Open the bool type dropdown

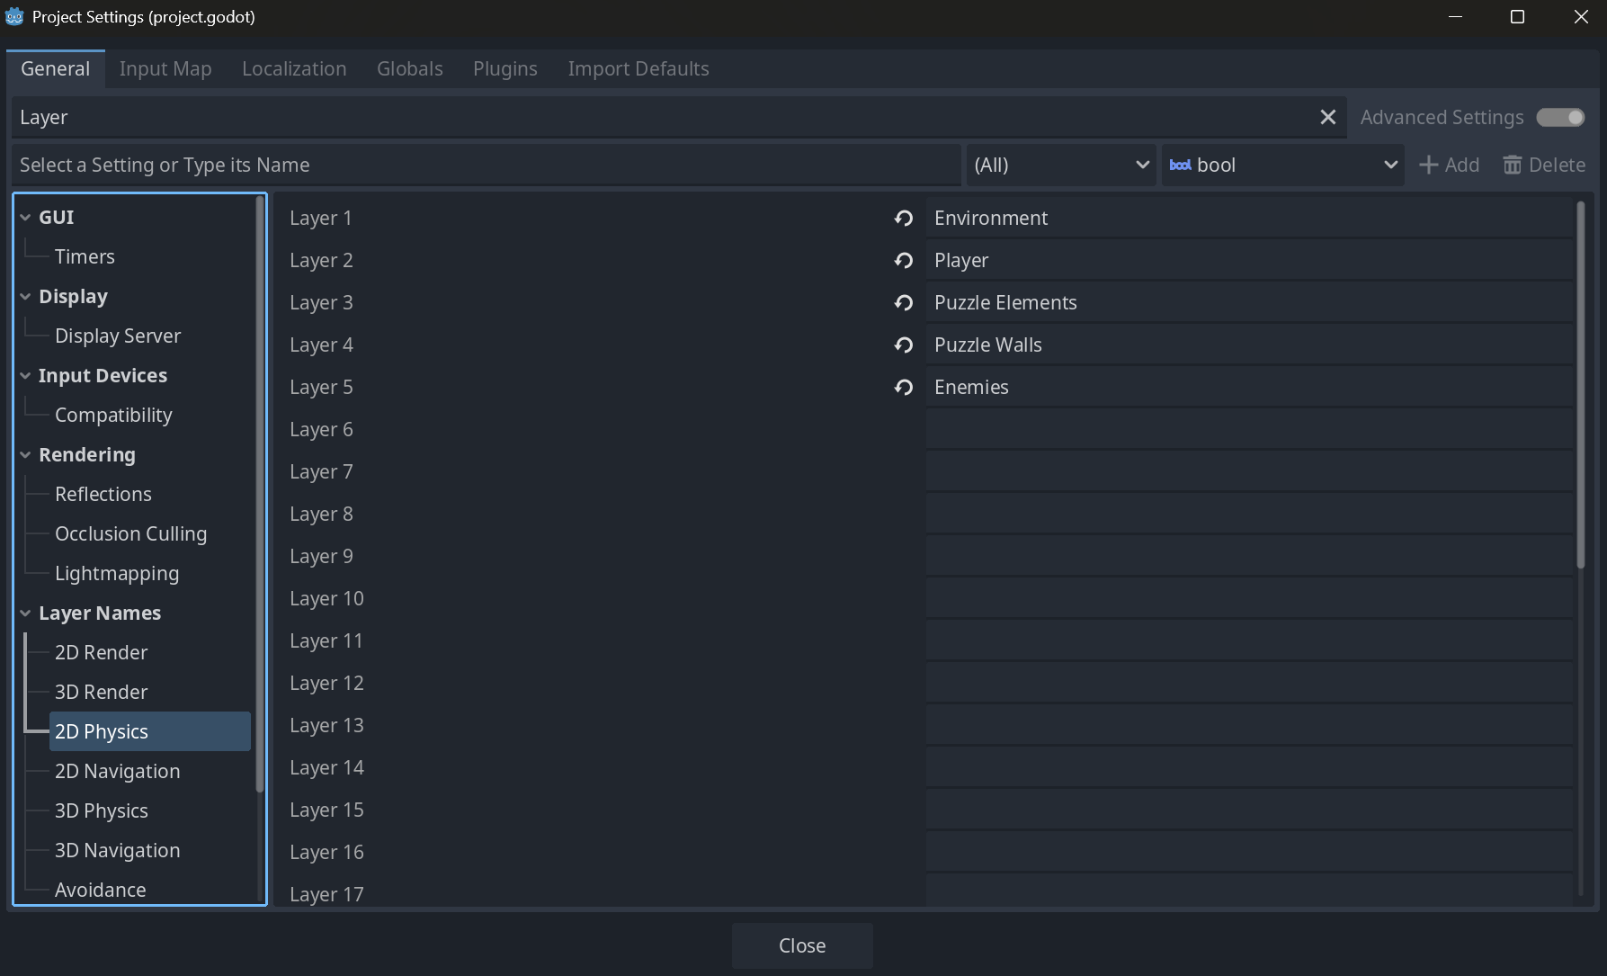pos(1282,166)
